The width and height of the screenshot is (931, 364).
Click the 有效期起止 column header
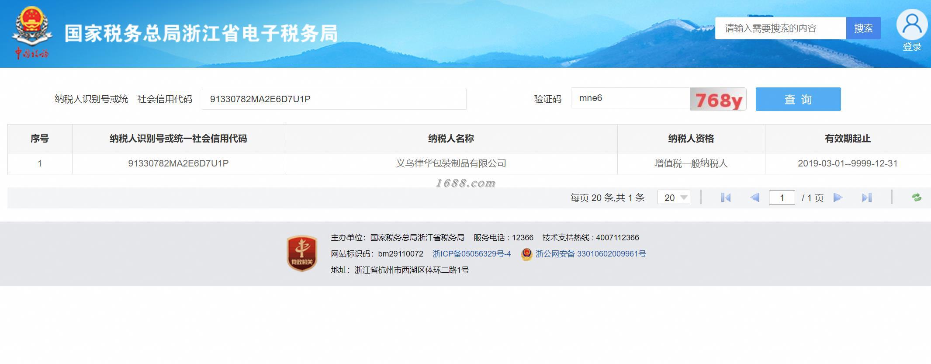click(848, 139)
